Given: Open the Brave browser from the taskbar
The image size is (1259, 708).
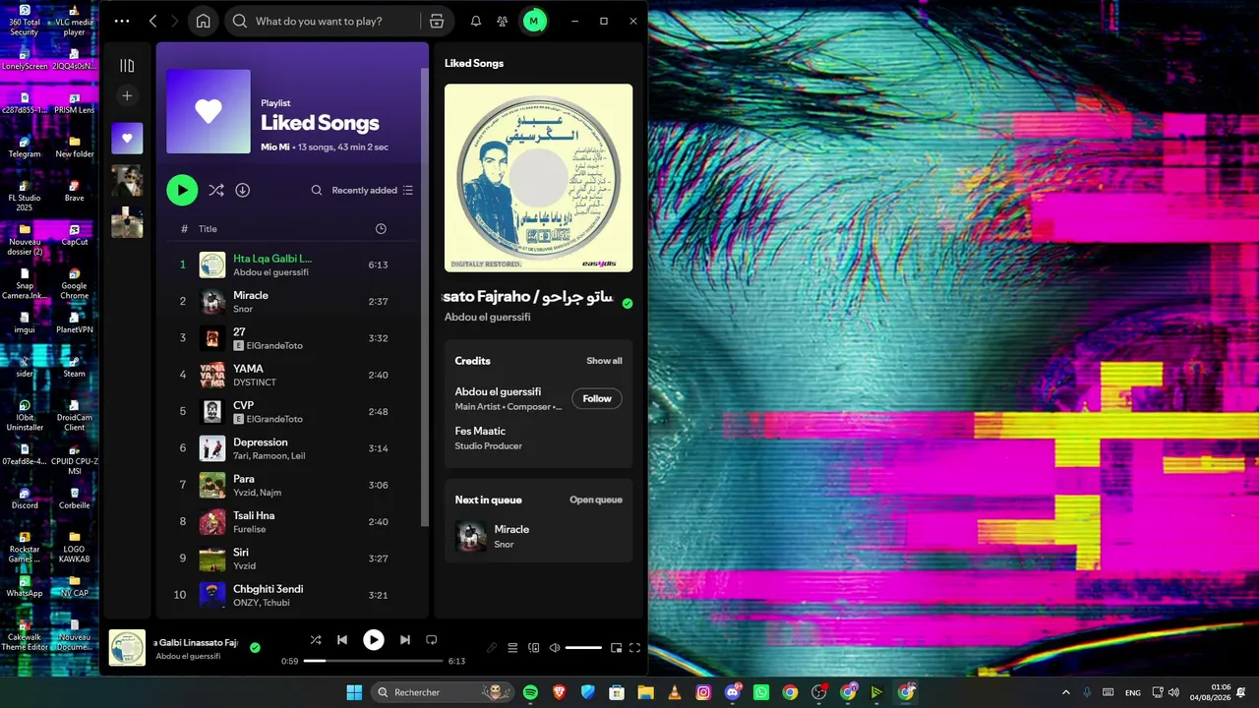Looking at the screenshot, I should coord(560,692).
